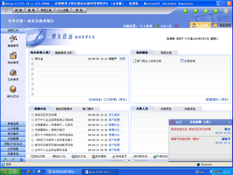
Task: Click the Windows 开始 start button
Action: click(x=11, y=172)
